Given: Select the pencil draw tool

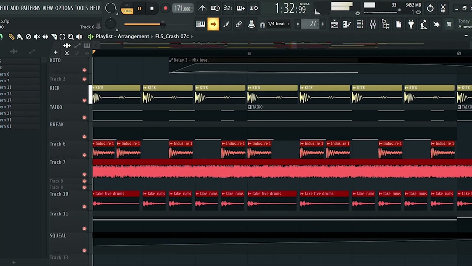Looking at the screenshot, I should click(11, 37).
